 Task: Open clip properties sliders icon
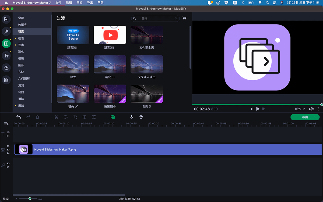[x=94, y=117]
